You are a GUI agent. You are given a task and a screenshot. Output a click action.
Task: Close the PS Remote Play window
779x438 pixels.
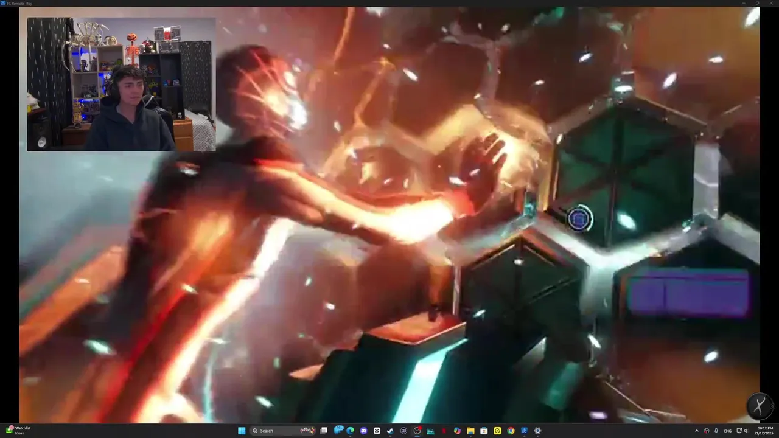(772, 3)
